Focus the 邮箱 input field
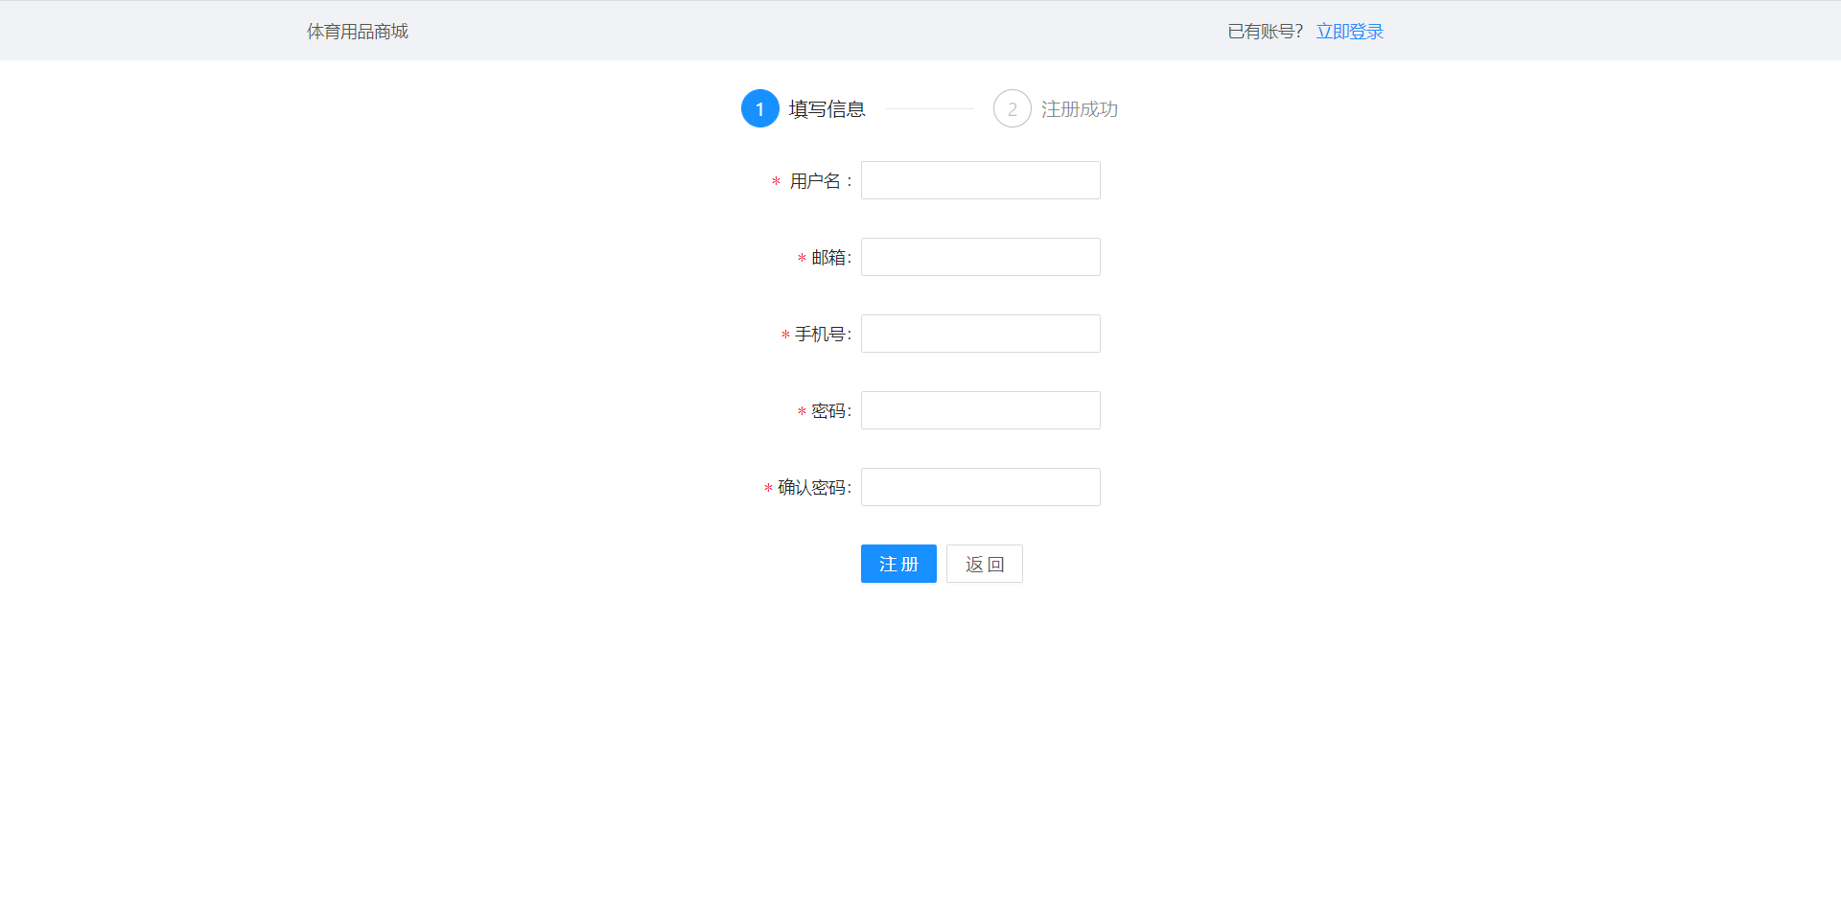This screenshot has height=903, width=1841. point(980,257)
